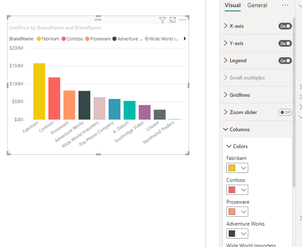The width and height of the screenshot is (302, 247).
Task: Open the Fabrikam color picker dropdown
Action: [x=237, y=168]
